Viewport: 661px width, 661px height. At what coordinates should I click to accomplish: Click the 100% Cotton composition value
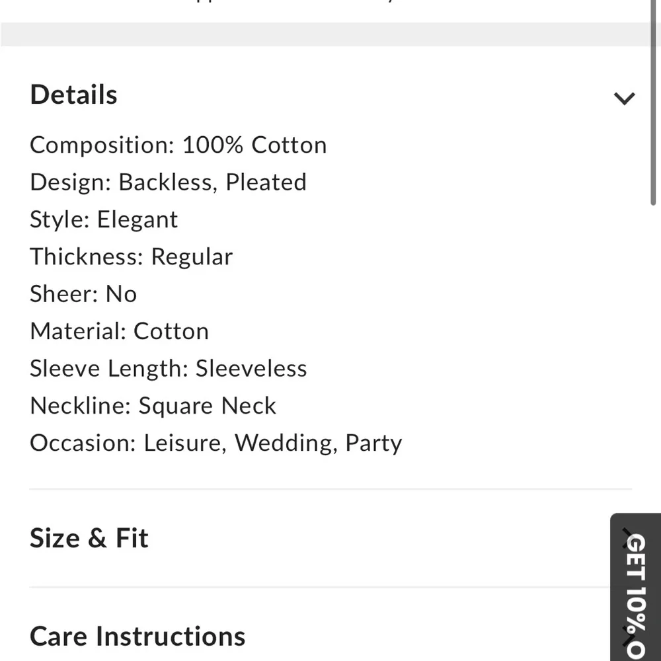point(254,145)
